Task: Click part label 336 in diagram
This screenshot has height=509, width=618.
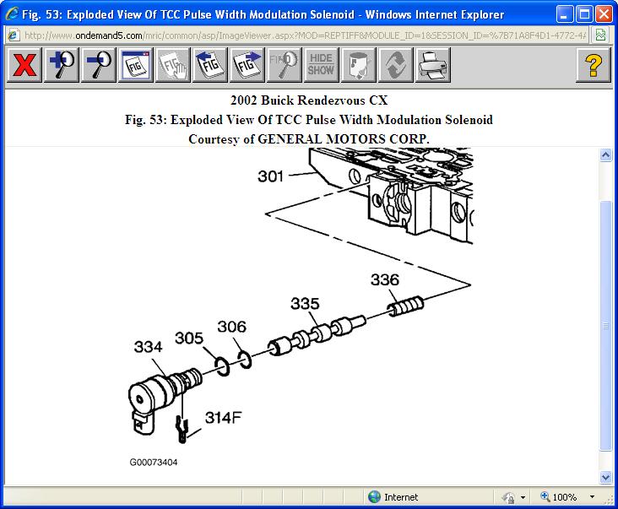Action: pyautogui.click(x=385, y=279)
